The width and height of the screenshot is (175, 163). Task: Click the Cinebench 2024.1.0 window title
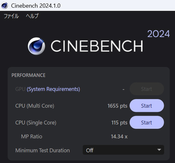coord(36,5)
